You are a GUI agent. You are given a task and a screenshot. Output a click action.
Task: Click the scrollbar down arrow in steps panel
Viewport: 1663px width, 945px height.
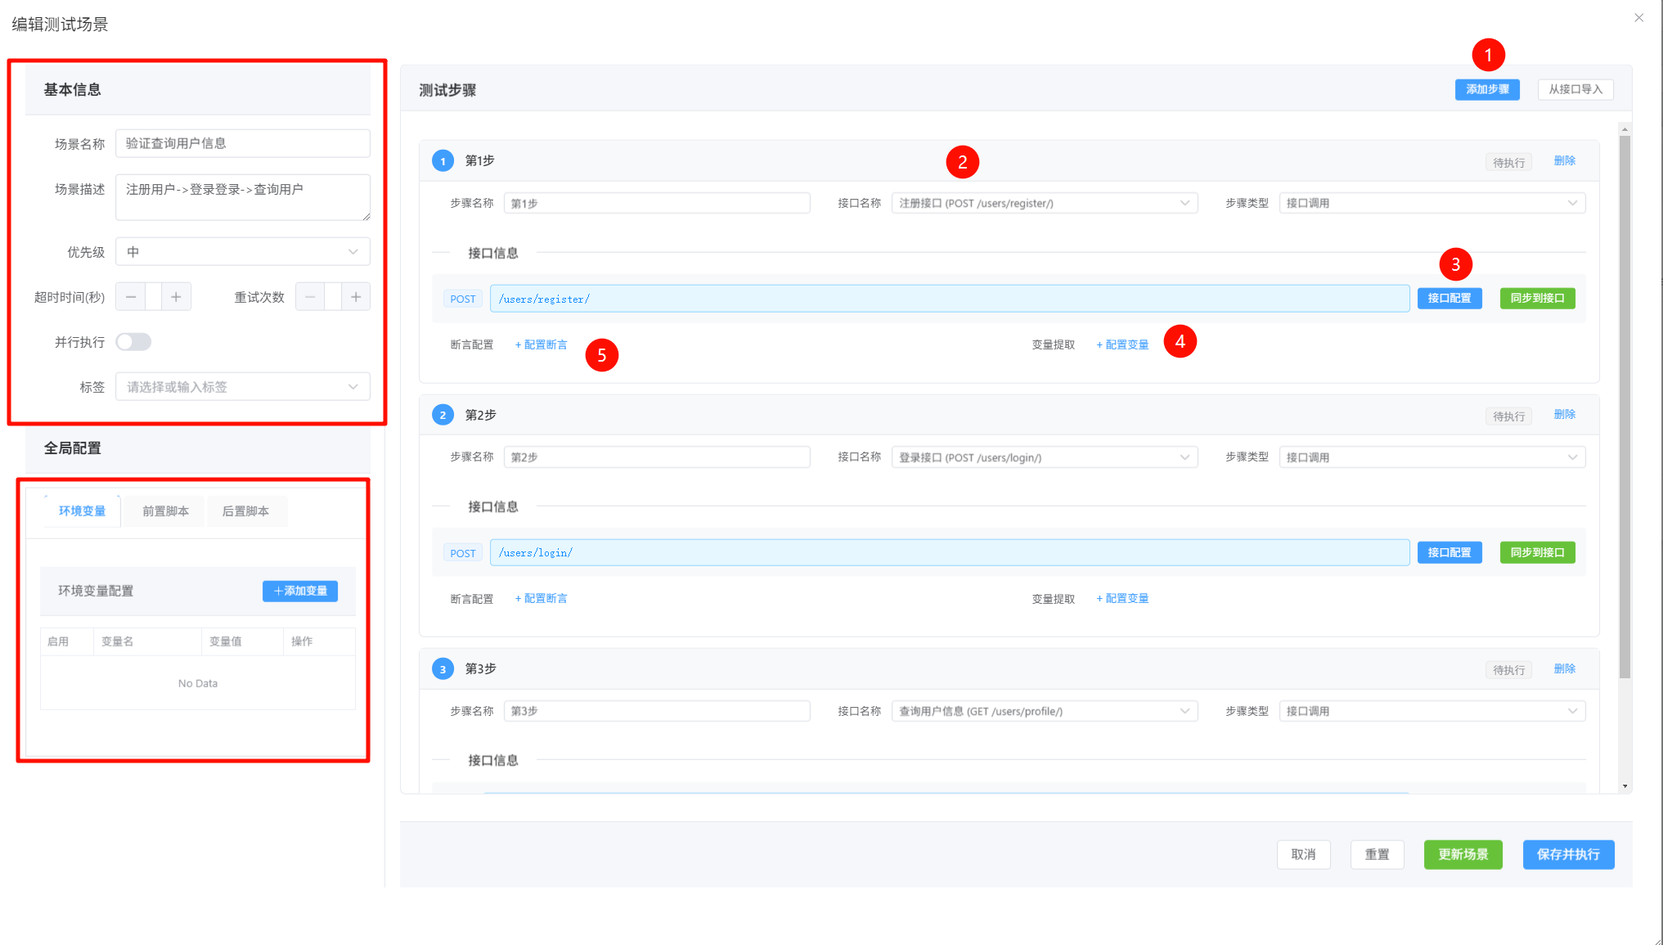point(1625,786)
